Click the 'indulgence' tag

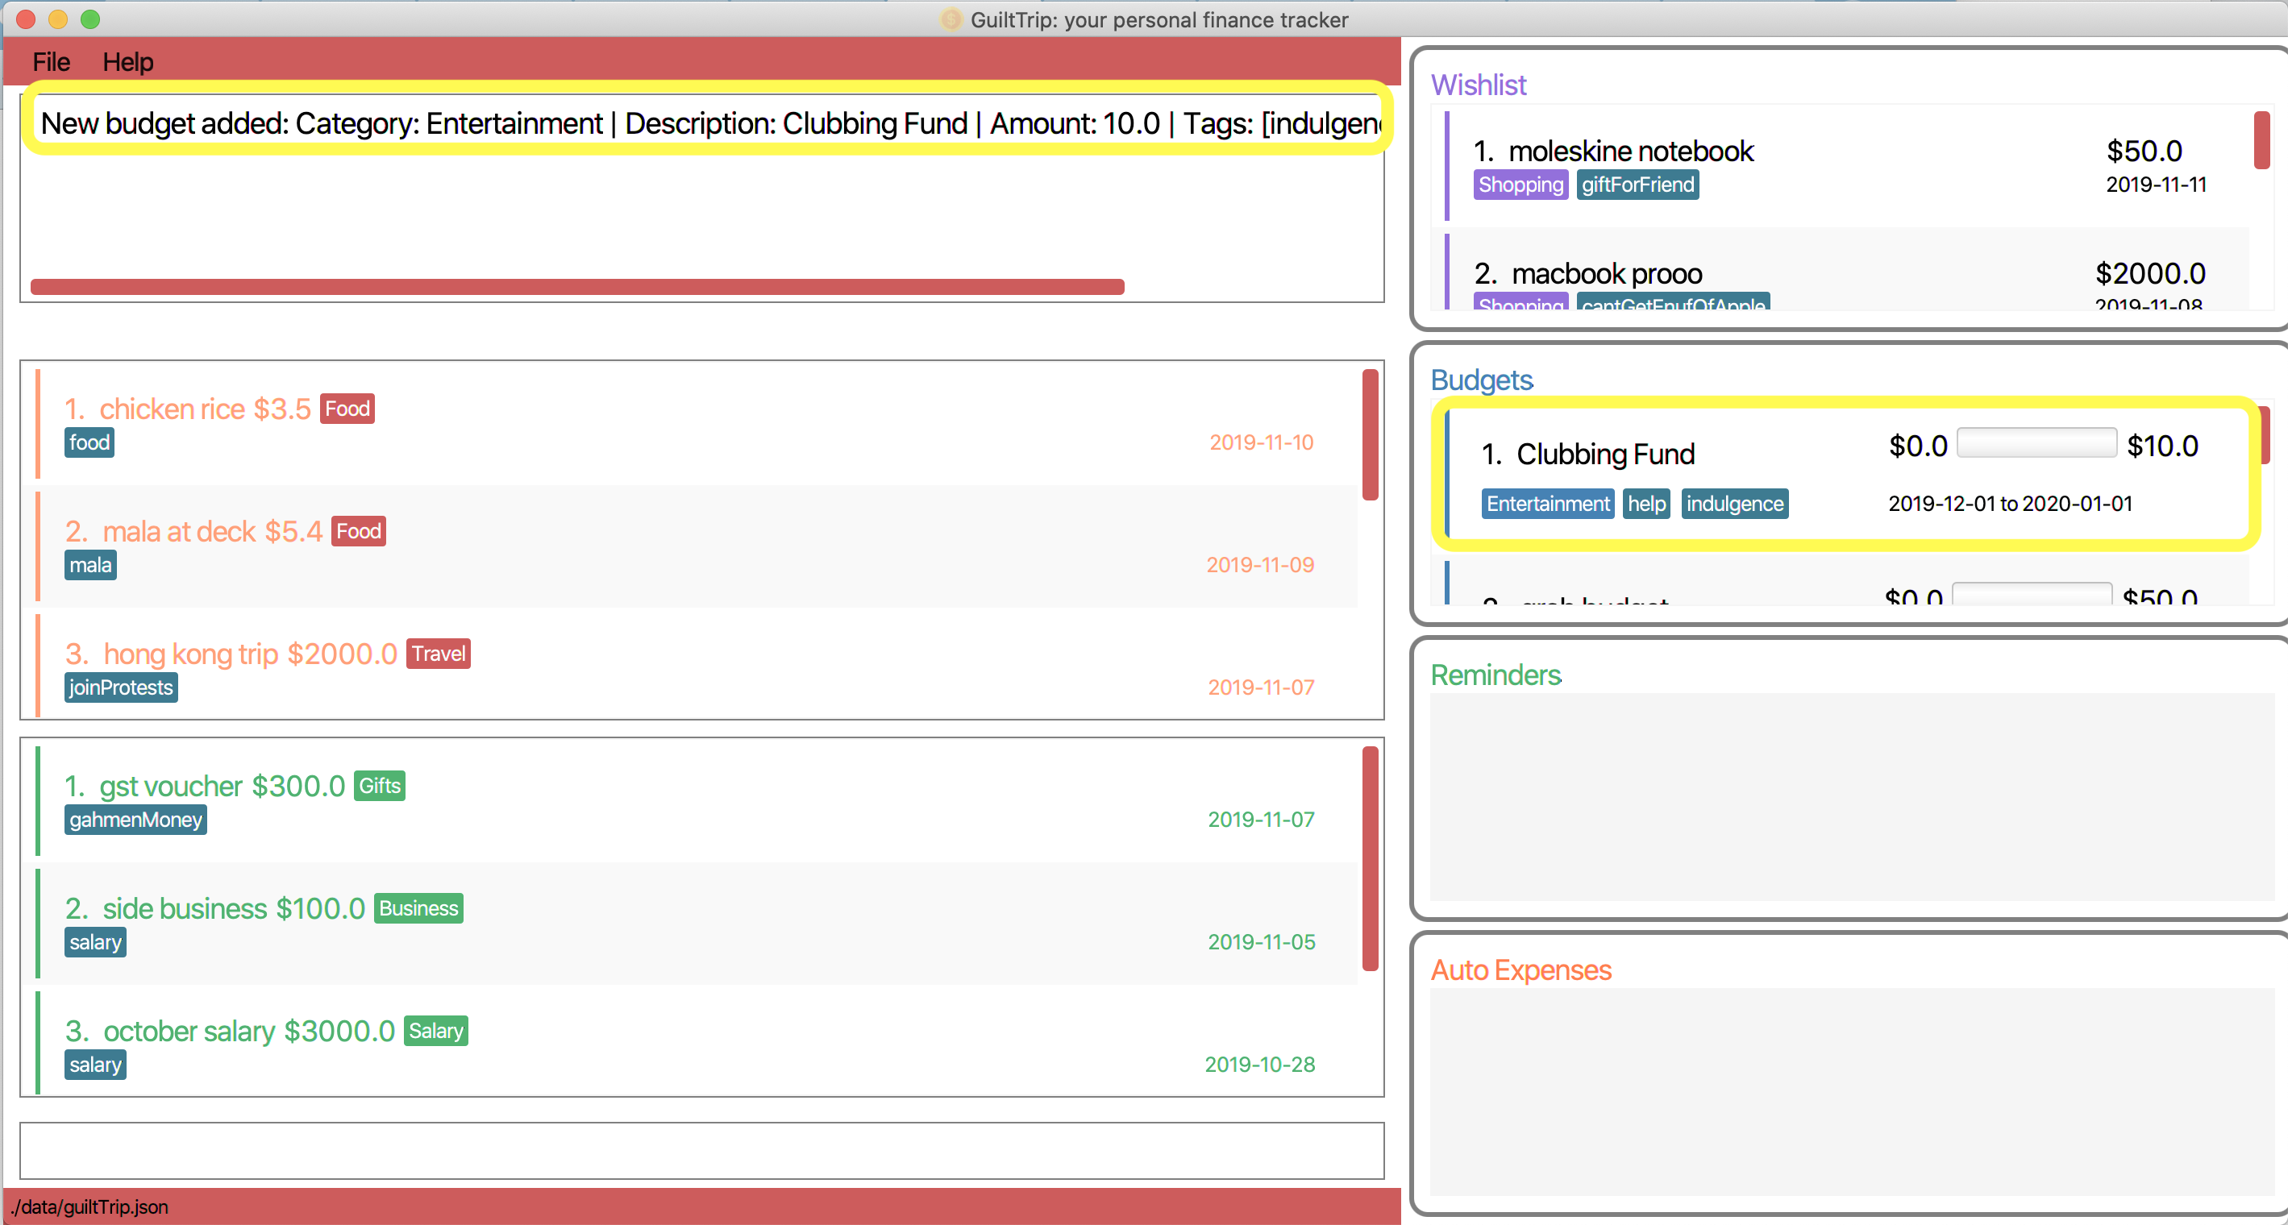coord(1735,504)
